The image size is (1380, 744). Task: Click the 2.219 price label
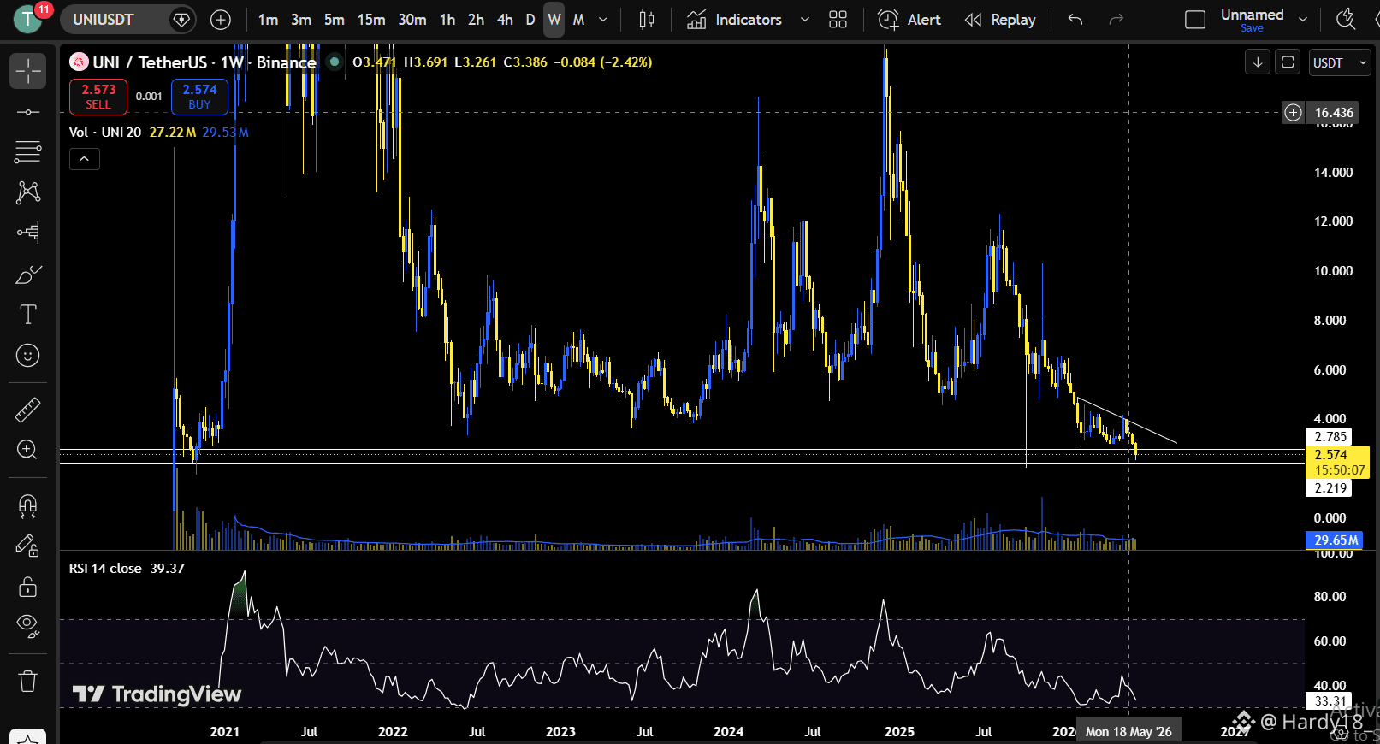pyautogui.click(x=1330, y=488)
